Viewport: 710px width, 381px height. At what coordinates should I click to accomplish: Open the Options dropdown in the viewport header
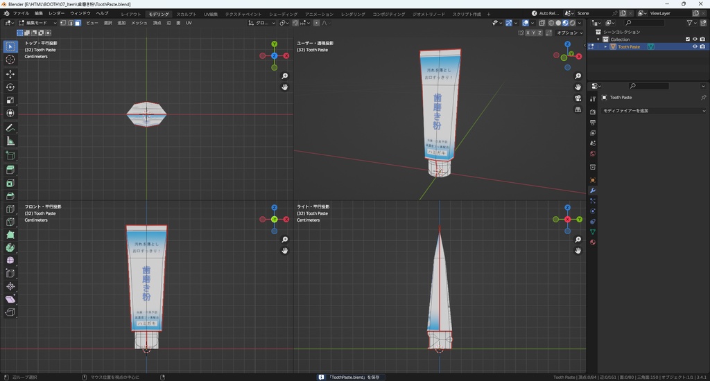[569, 33]
